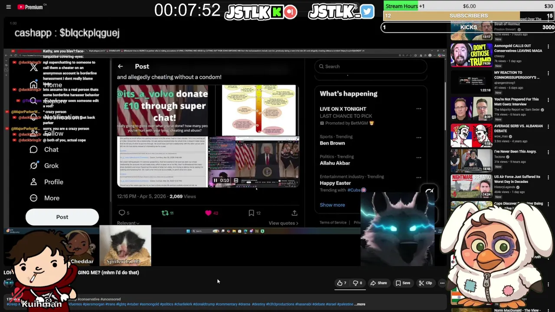Save video to a playlist
The width and height of the screenshot is (555, 312).
click(x=403, y=283)
